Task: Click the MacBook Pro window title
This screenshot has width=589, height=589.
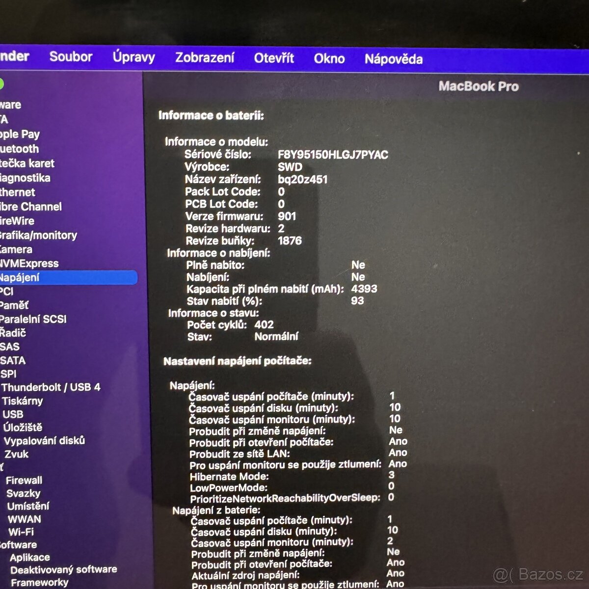Action: pyautogui.click(x=479, y=86)
